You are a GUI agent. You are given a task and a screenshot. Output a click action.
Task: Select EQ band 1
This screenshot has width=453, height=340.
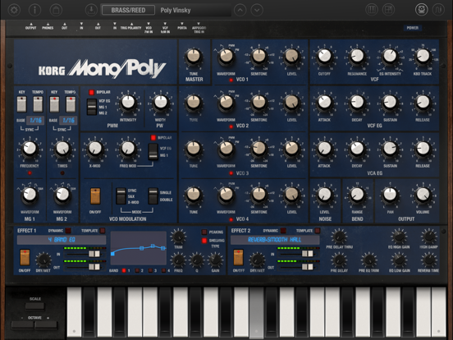pyautogui.click(x=124, y=271)
